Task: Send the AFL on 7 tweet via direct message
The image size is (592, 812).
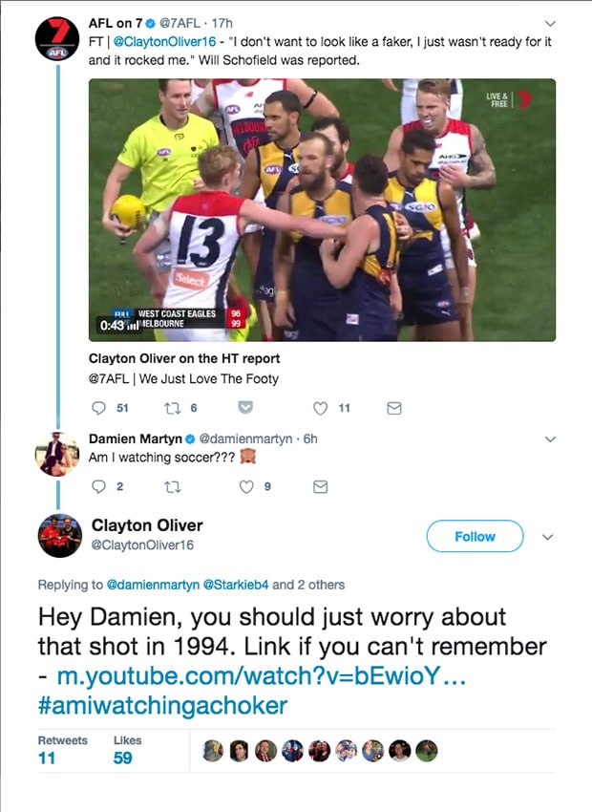Action: 394,408
